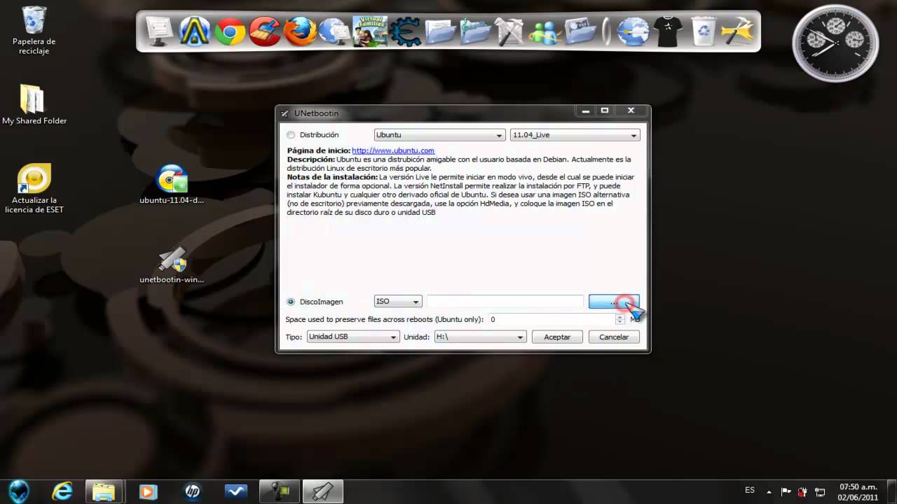Viewport: 897px width, 504px height.
Task: Click the disk image path input field
Action: [x=505, y=302]
